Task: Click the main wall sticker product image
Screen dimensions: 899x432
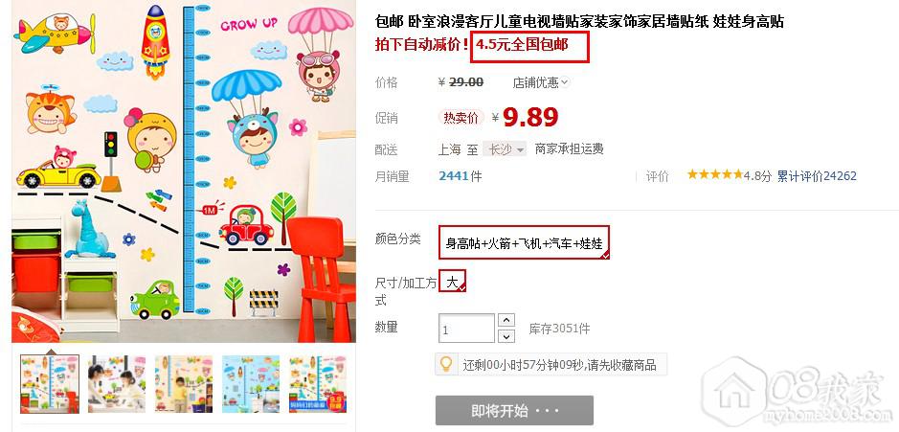Action: (184, 171)
